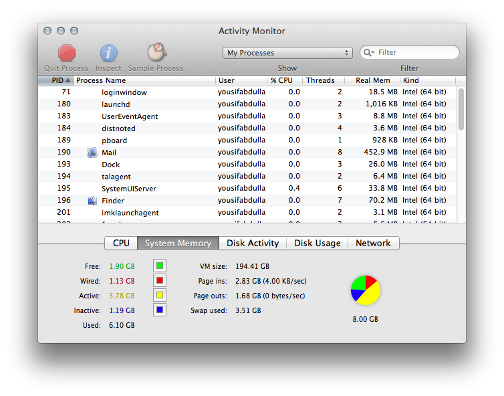Select the talagent process row
This screenshot has width=504, height=396.
(x=247, y=177)
